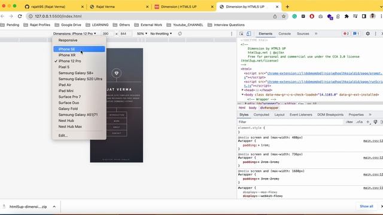Select the checked iPhone 12 Pro entry
This screenshot has height=215, width=383.
pos(79,61)
